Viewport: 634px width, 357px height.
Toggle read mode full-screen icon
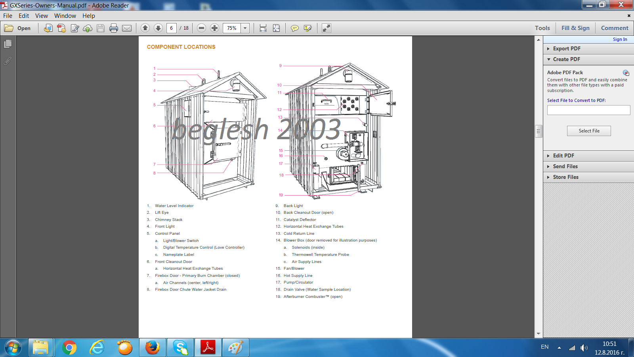click(x=326, y=28)
